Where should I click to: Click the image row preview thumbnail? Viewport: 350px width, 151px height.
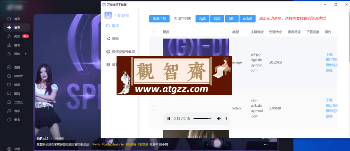[x=196, y=47]
